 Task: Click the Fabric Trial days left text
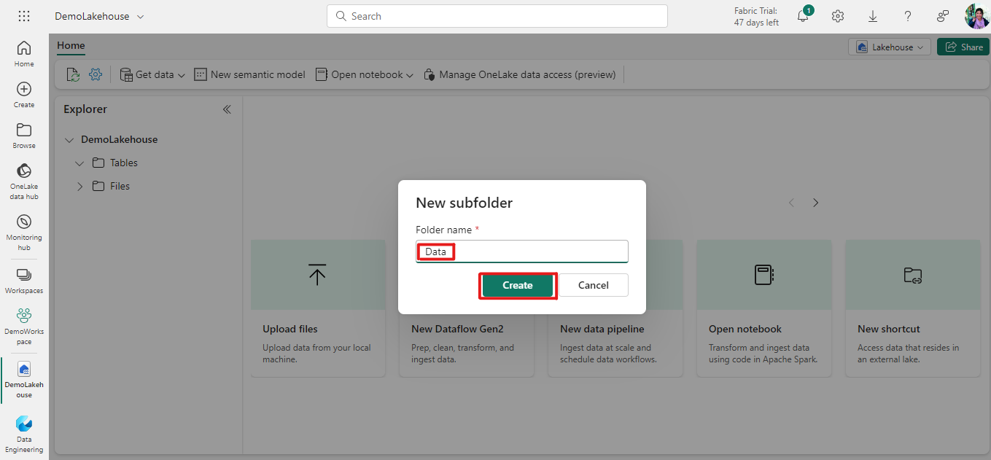tap(756, 17)
